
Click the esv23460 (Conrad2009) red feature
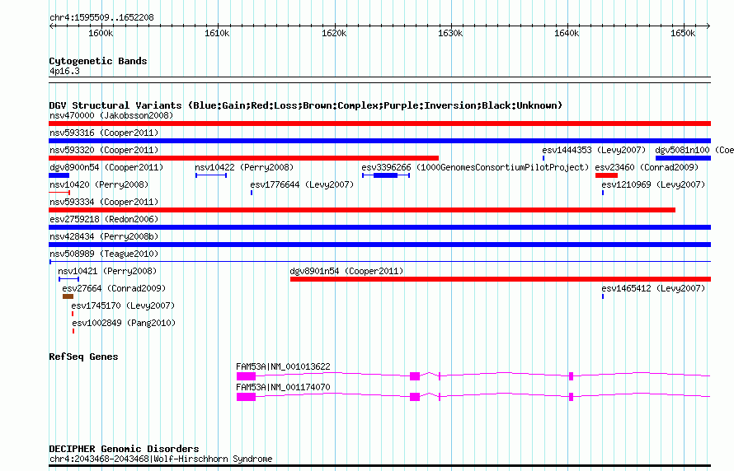click(606, 175)
